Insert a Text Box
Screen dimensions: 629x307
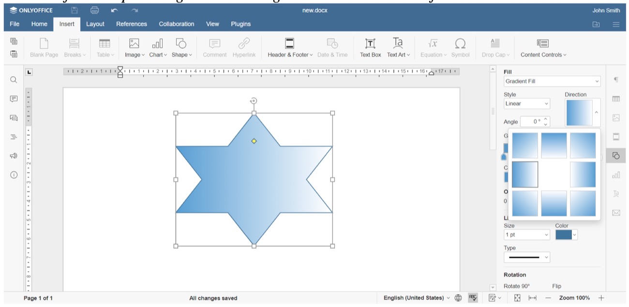[x=370, y=46]
